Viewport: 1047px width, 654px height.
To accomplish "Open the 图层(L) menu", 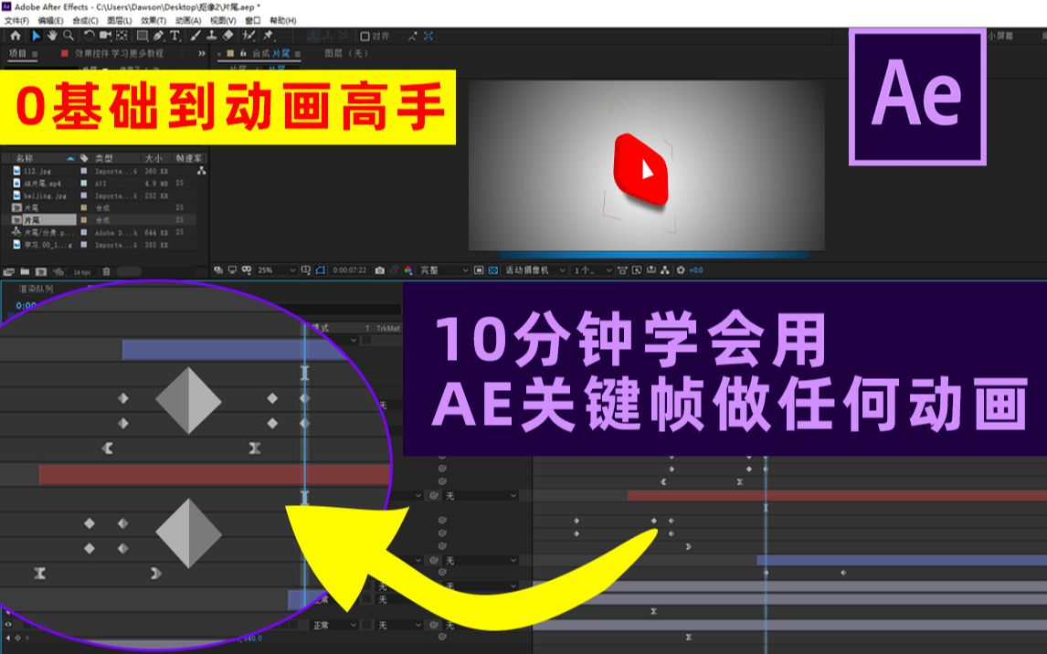I will (120, 21).
